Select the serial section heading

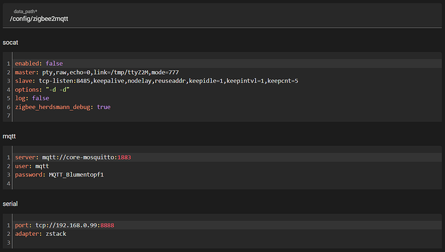[x=10, y=204]
